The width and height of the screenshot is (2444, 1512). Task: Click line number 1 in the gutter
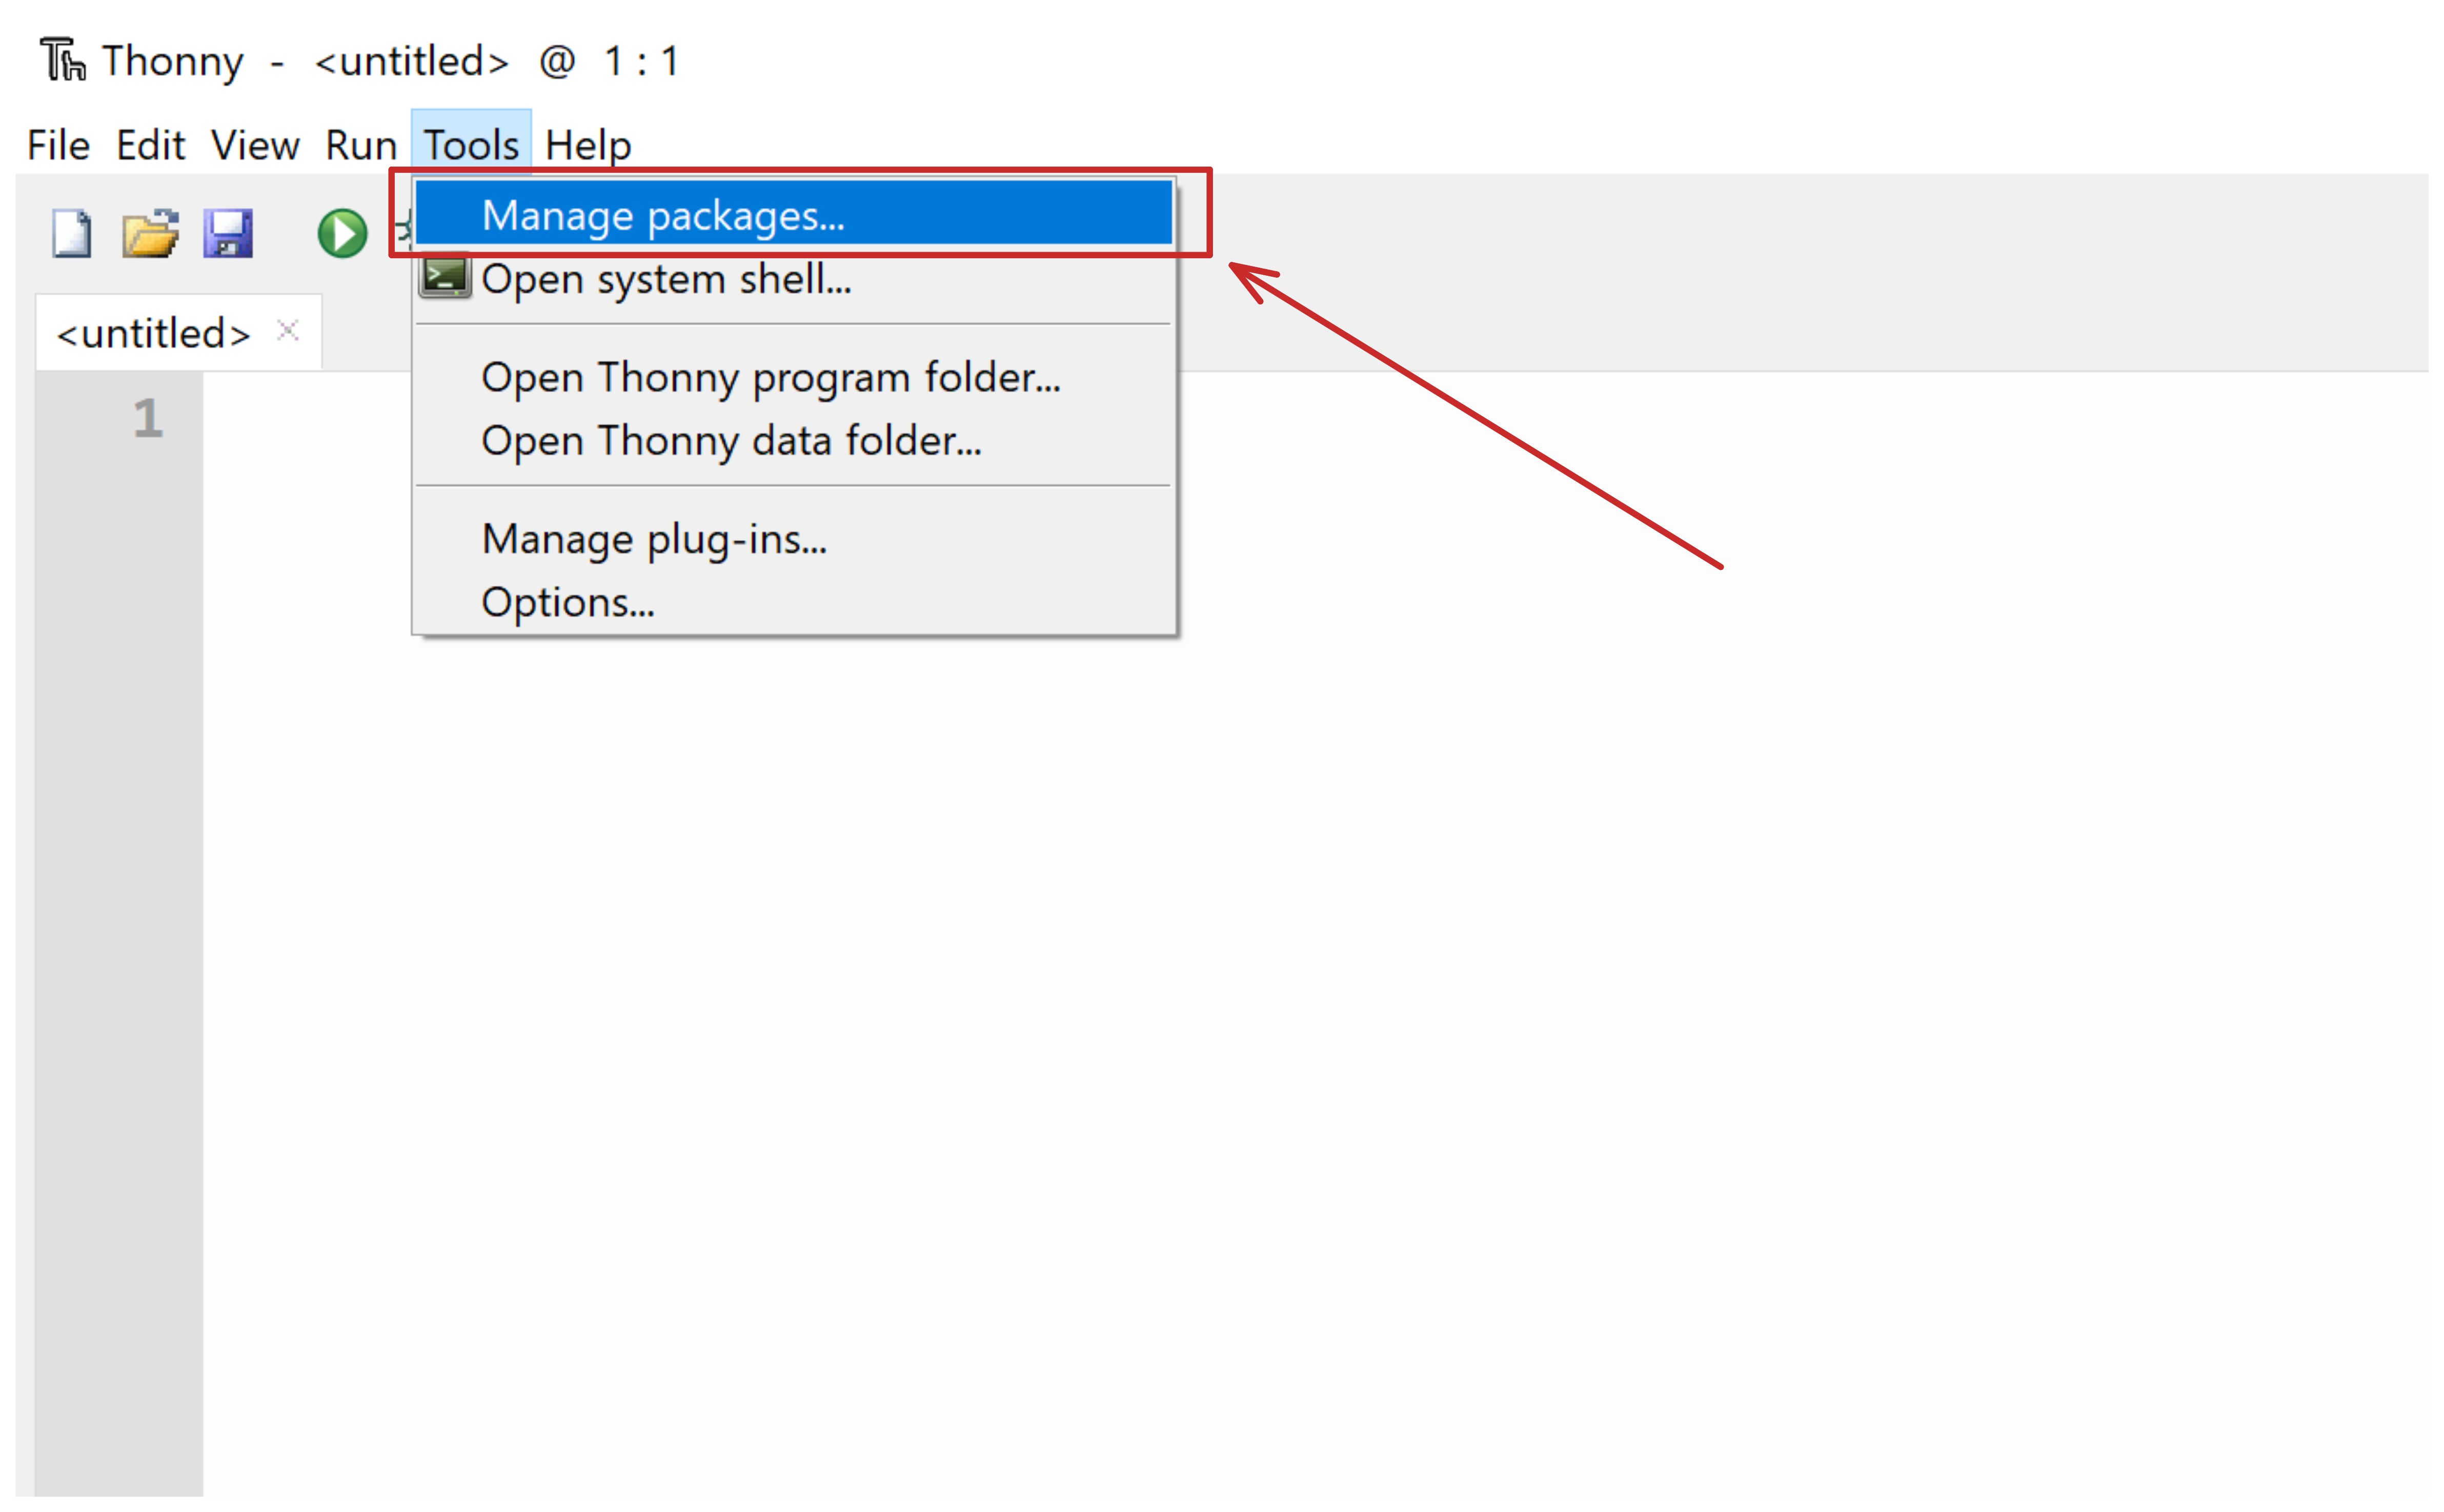(x=148, y=418)
